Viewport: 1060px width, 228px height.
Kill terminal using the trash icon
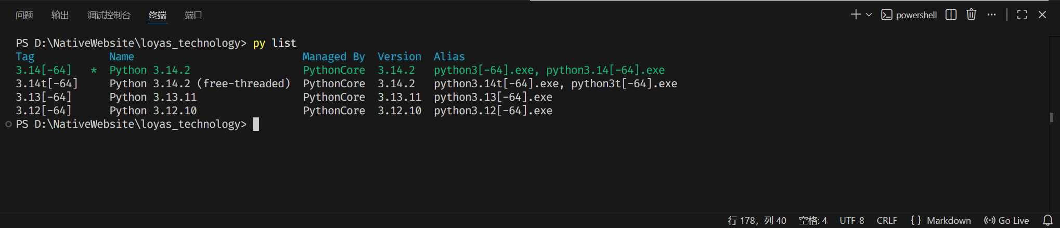[971, 15]
